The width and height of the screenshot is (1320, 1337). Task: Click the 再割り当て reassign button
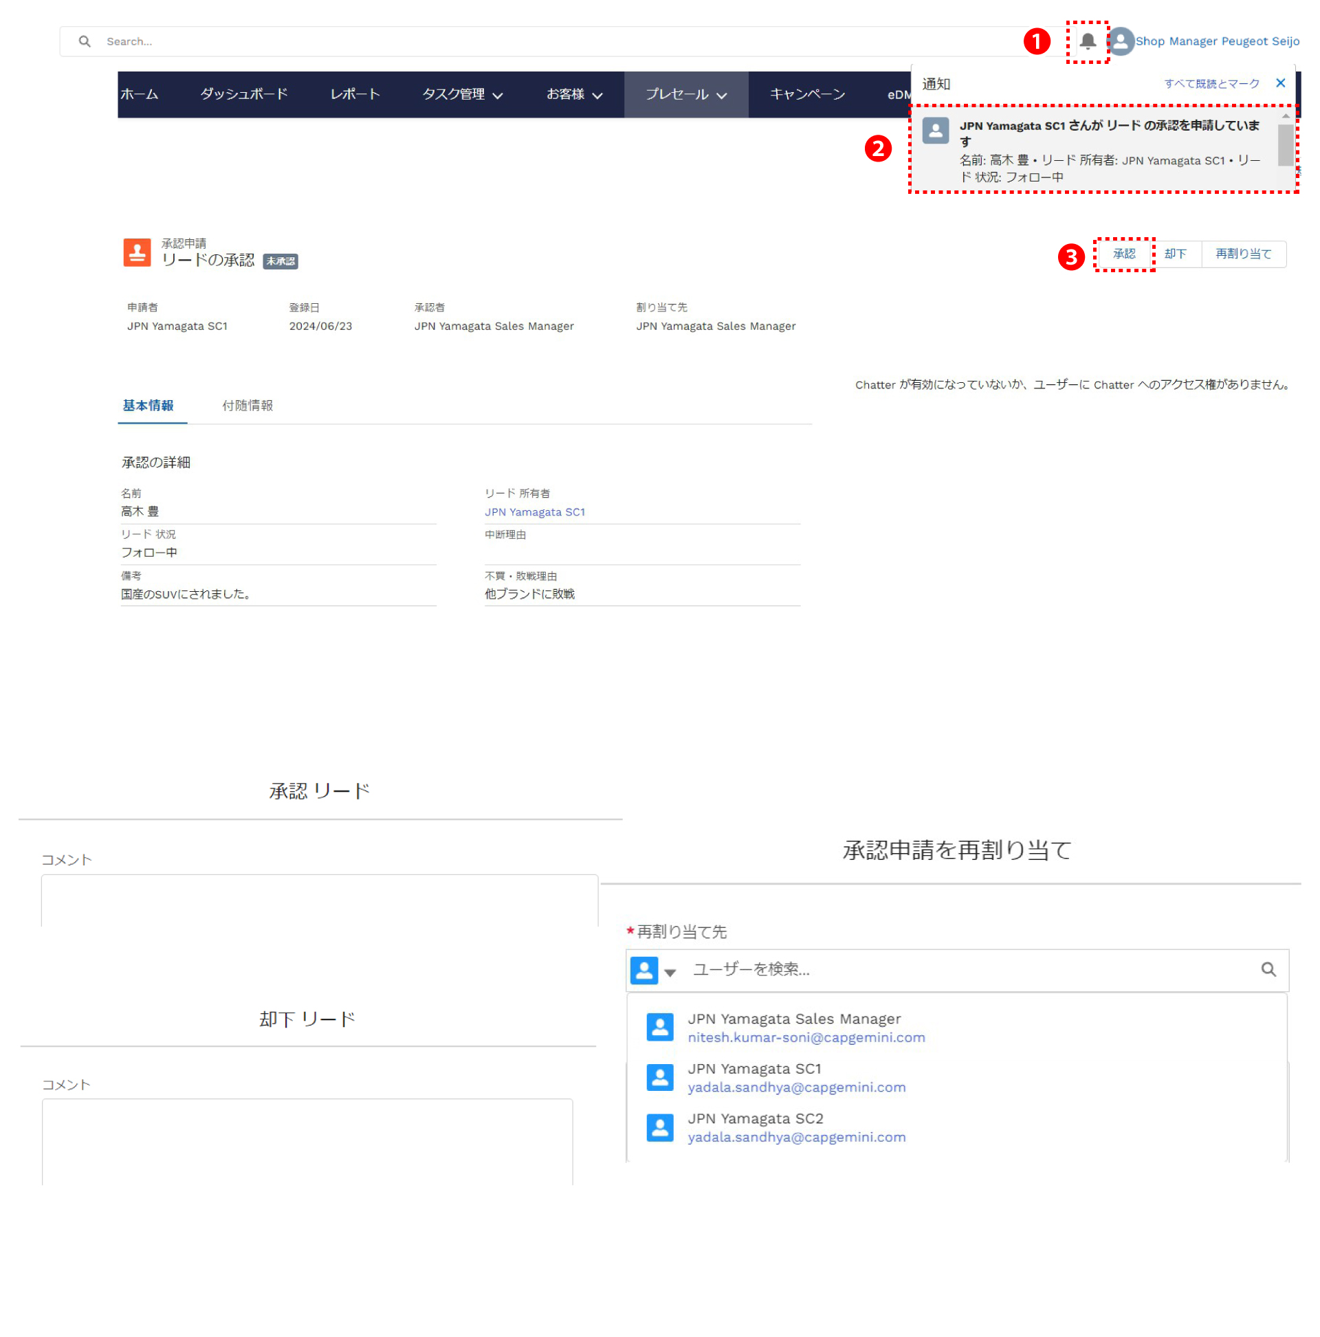[x=1242, y=254]
